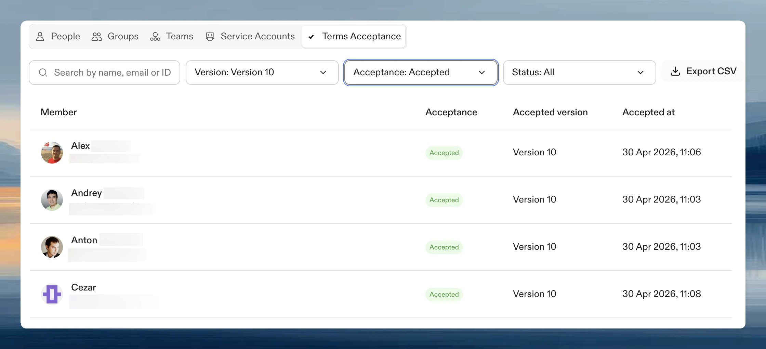
Task: Click the person icon beside People
Action: 40,36
